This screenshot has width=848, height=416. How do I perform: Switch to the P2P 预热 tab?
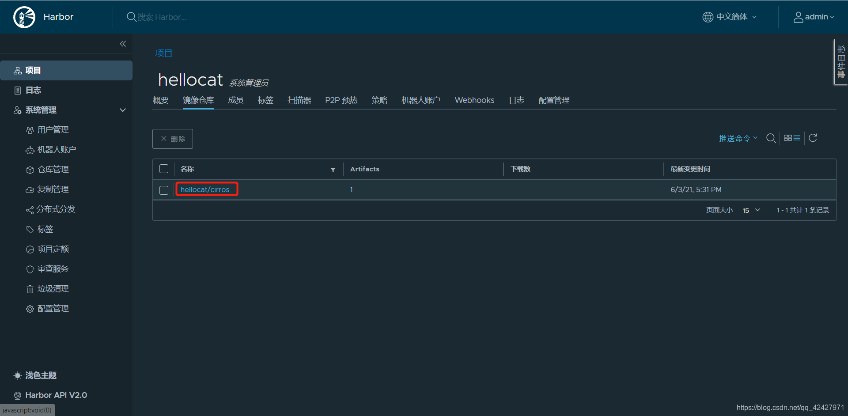341,100
